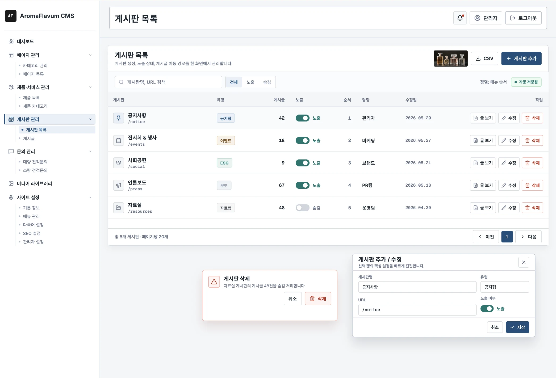Download the CSV export
556x378 pixels.
484,58
